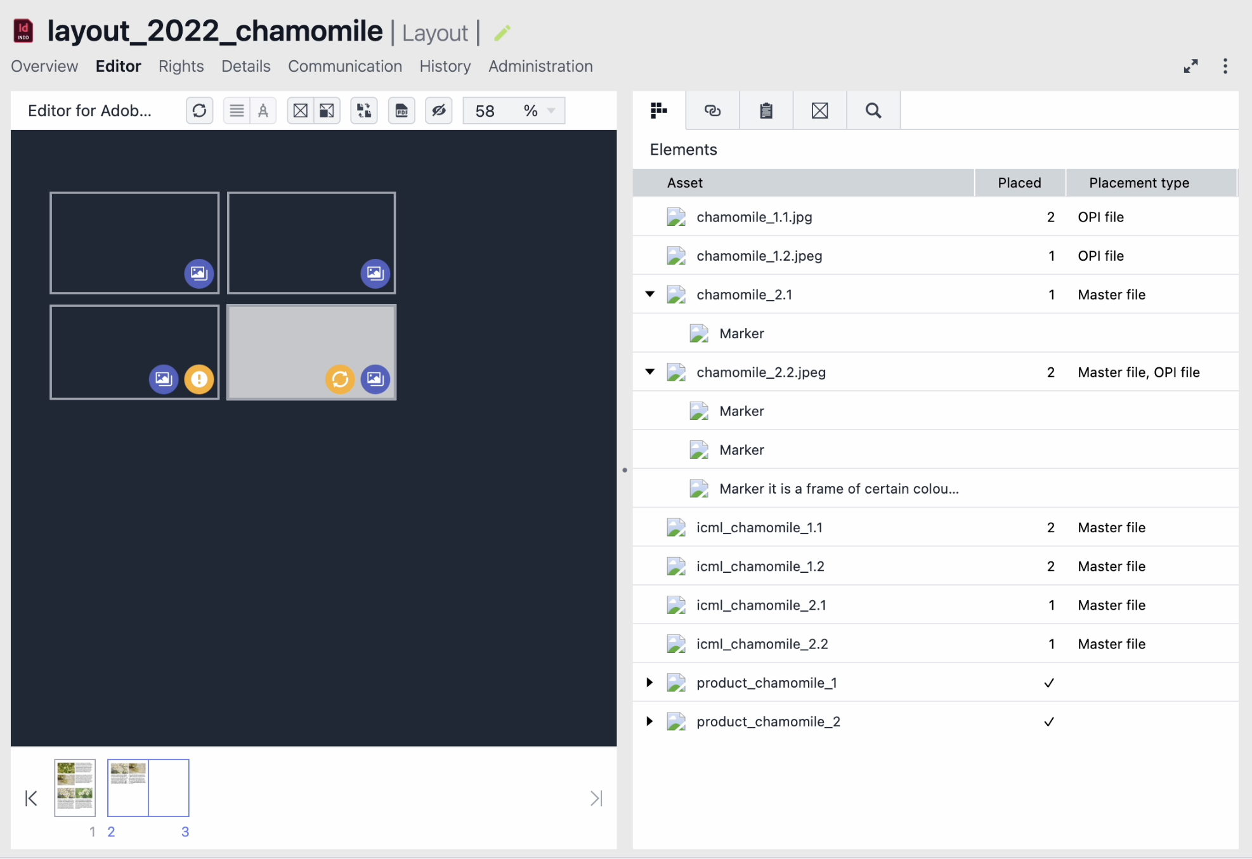Screen dimensions: 1252x859
Task: Click the orange warning badge on frame
Action: tap(199, 379)
